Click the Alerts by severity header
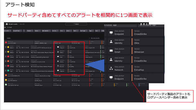The image size is (196, 110). click(95, 38)
